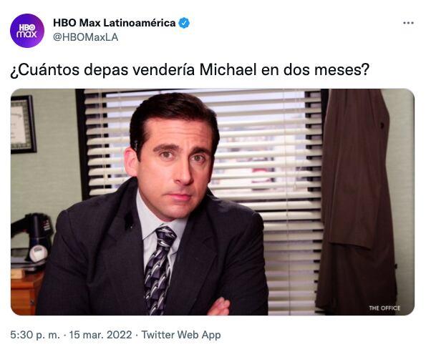426x352 pixels.
Task: Click the blue verified badge
Action: tap(184, 23)
